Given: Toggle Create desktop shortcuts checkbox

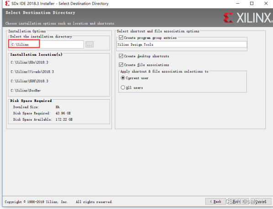Looking at the screenshot, I should click(x=121, y=56).
